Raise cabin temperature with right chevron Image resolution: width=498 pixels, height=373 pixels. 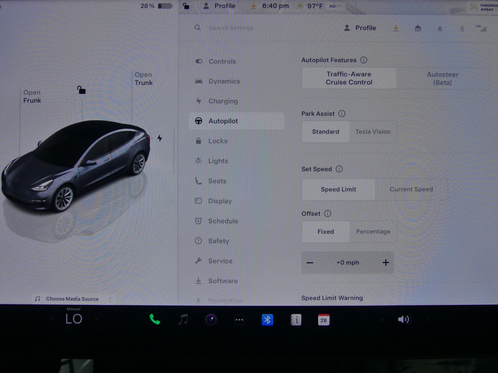(x=96, y=319)
